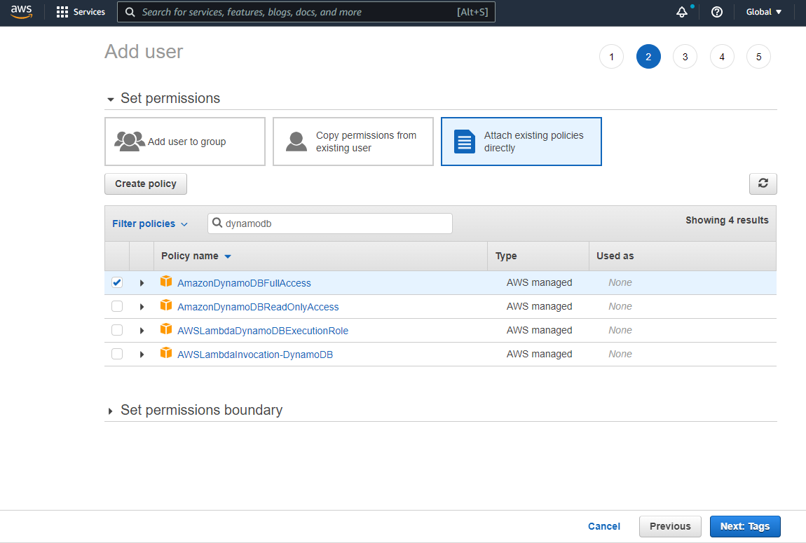Click AWS managed type for AmazonDynamoDBReadOnlyAccess

539,306
